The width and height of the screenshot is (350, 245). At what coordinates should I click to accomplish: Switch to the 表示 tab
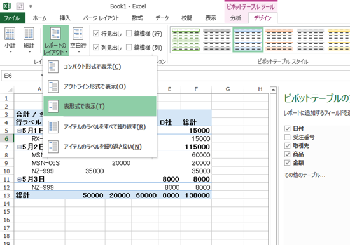pos(211,18)
